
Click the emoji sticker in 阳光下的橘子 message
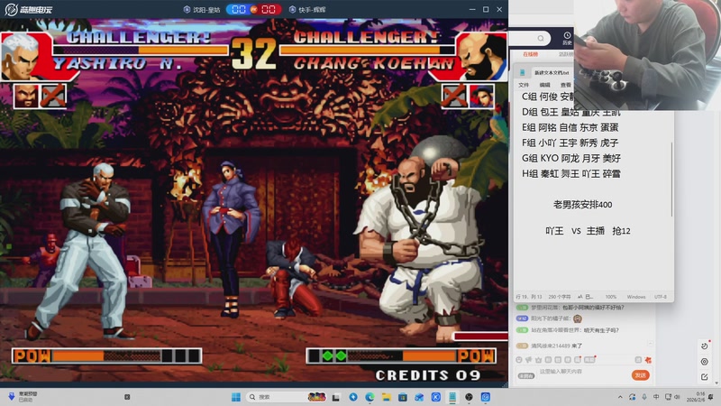(x=578, y=318)
